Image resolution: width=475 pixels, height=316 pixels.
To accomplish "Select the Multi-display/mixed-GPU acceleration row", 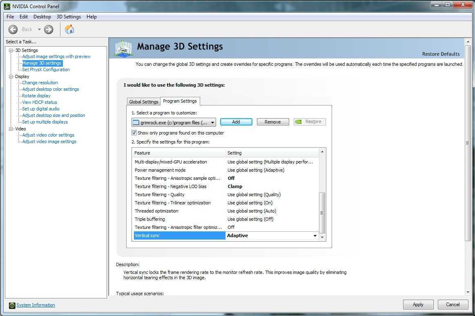I will (x=226, y=162).
